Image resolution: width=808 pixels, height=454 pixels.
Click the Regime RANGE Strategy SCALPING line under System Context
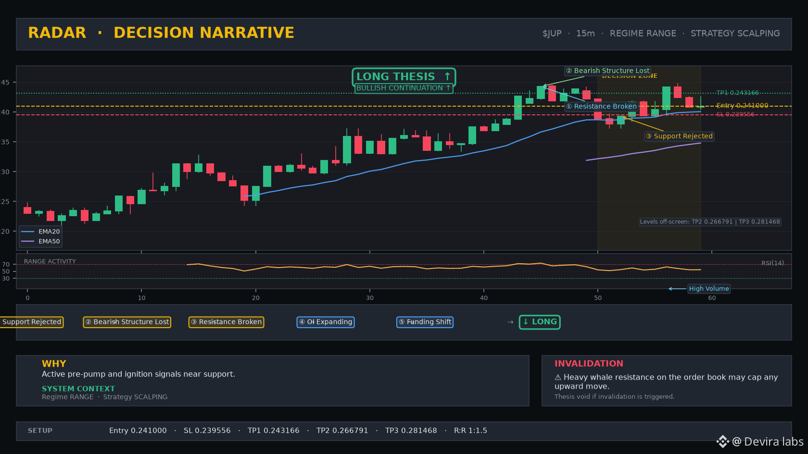point(105,397)
